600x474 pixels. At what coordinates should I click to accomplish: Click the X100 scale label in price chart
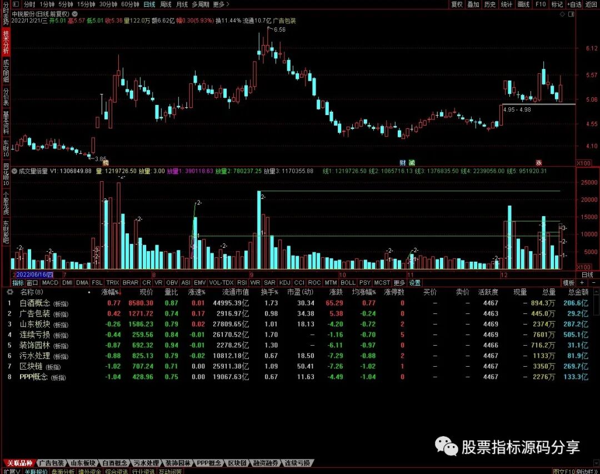tap(584, 163)
